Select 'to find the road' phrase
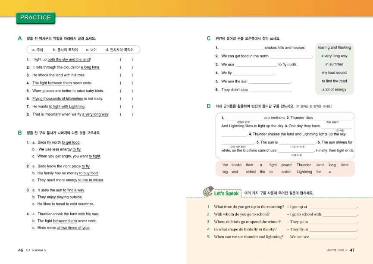Screen dimensions: 373x264 [334, 81]
